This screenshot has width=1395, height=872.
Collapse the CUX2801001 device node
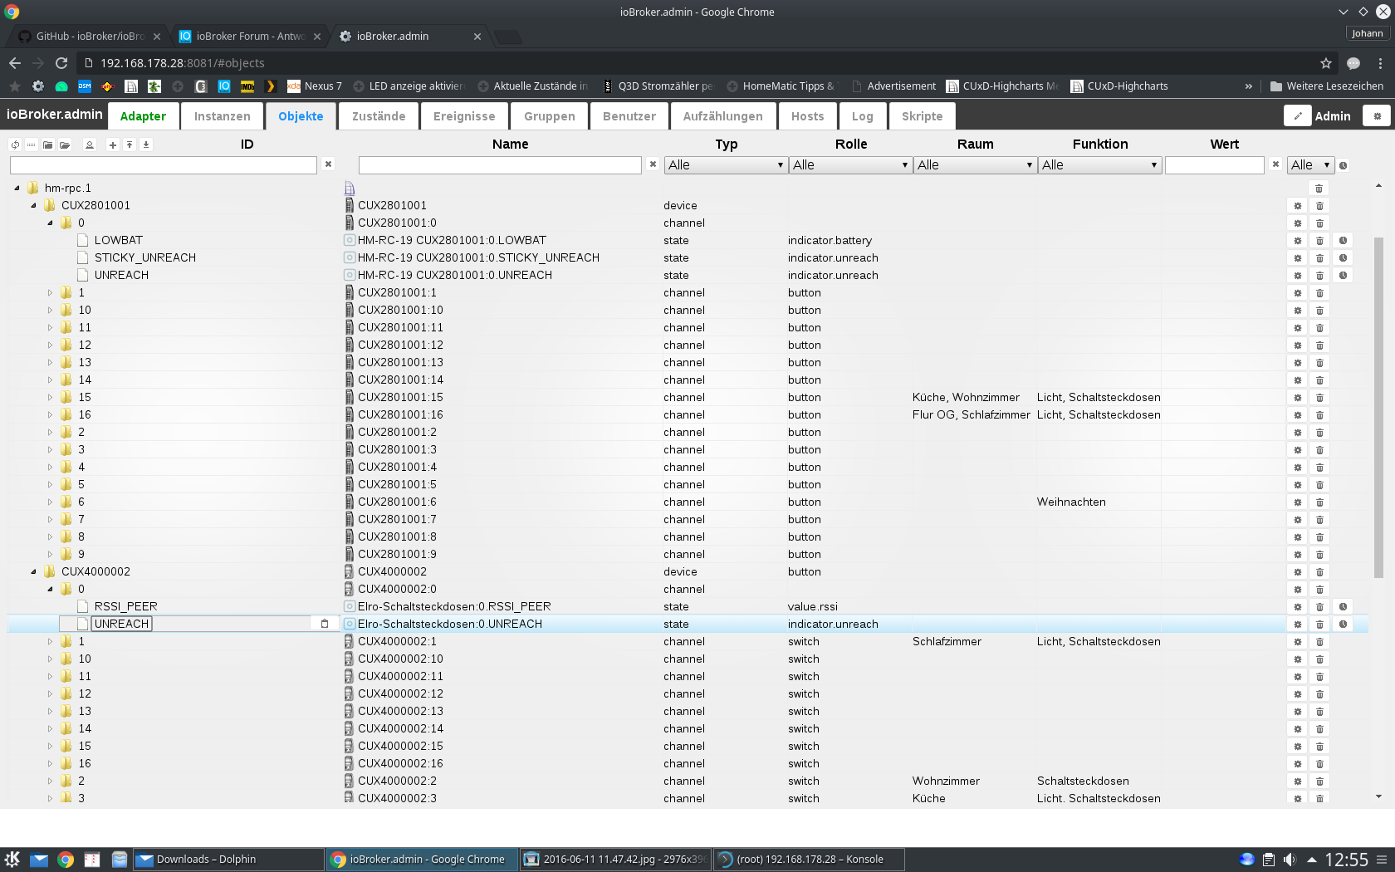(33, 206)
